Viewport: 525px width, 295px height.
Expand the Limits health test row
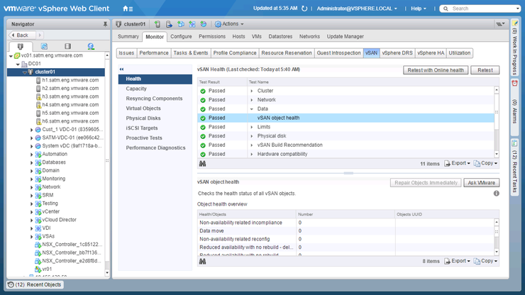[252, 127]
